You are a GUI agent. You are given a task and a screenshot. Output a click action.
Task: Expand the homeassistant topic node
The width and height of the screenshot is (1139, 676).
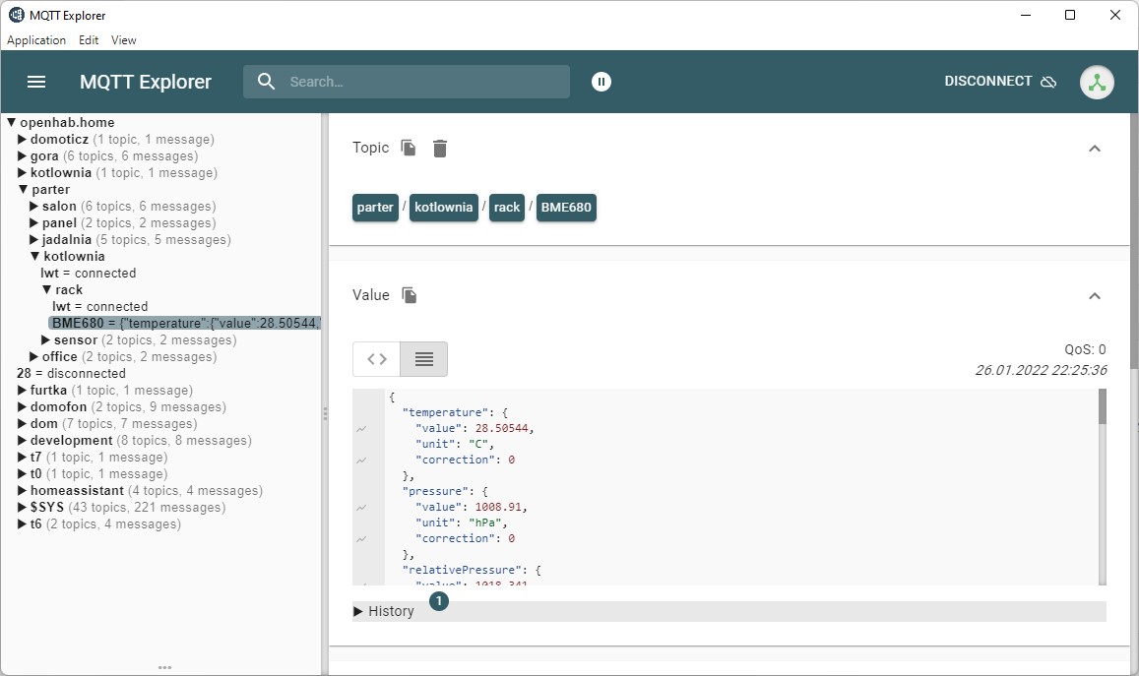click(23, 491)
